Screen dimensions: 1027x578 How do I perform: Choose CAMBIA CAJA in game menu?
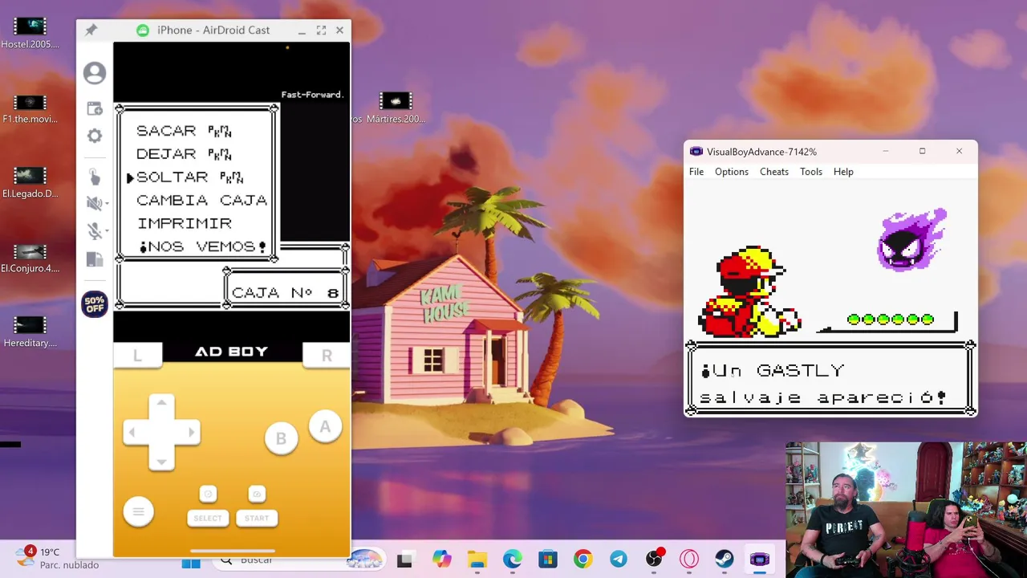tap(201, 201)
